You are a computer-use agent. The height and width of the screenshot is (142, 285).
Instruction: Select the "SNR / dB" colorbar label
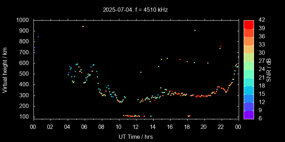[x=269, y=70]
